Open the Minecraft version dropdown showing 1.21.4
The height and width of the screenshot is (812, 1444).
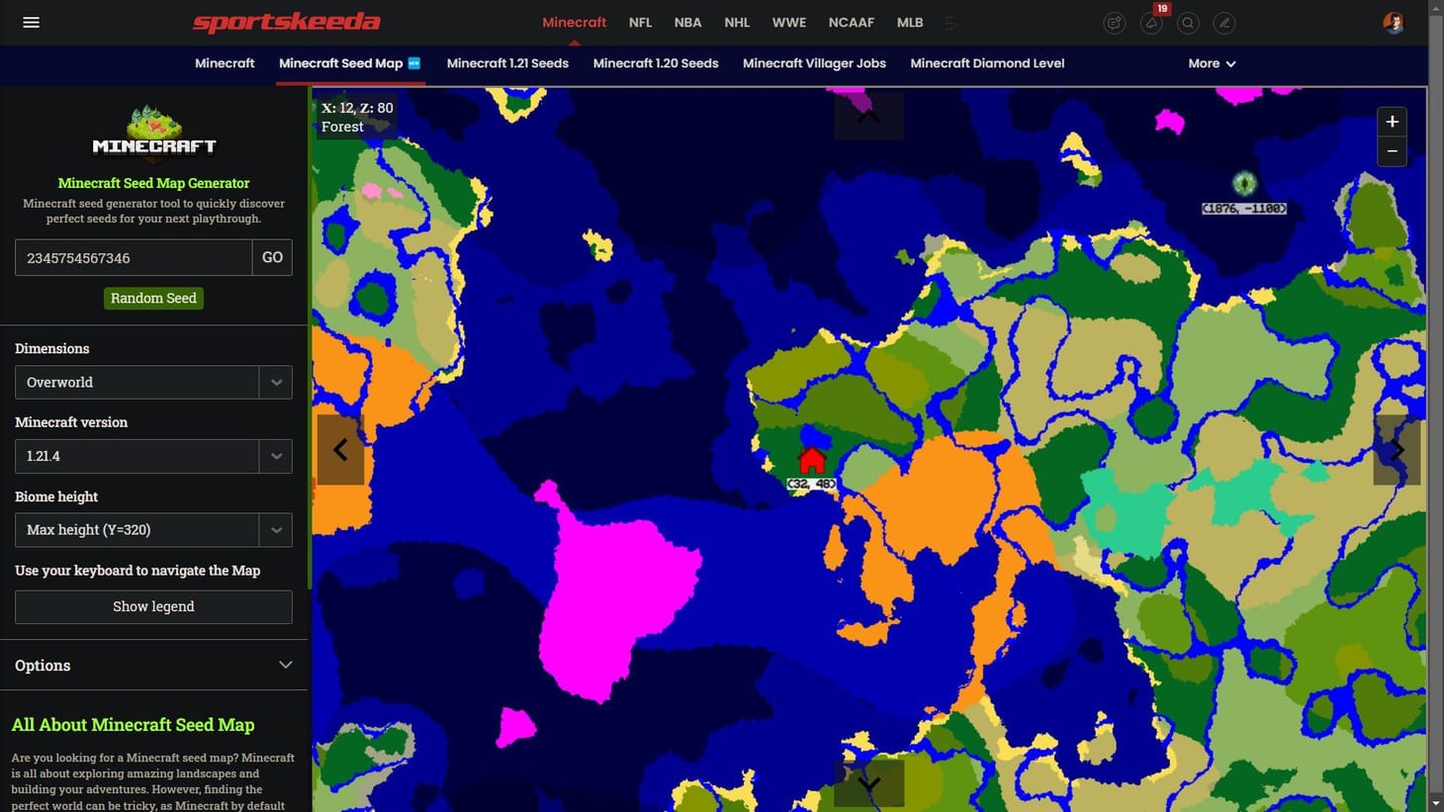click(153, 456)
